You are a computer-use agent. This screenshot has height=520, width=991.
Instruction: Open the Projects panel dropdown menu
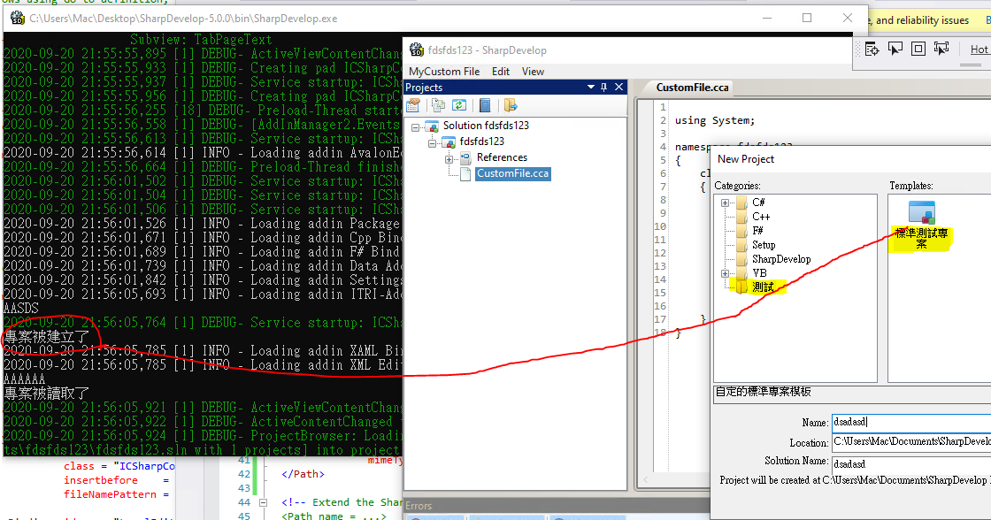click(589, 87)
